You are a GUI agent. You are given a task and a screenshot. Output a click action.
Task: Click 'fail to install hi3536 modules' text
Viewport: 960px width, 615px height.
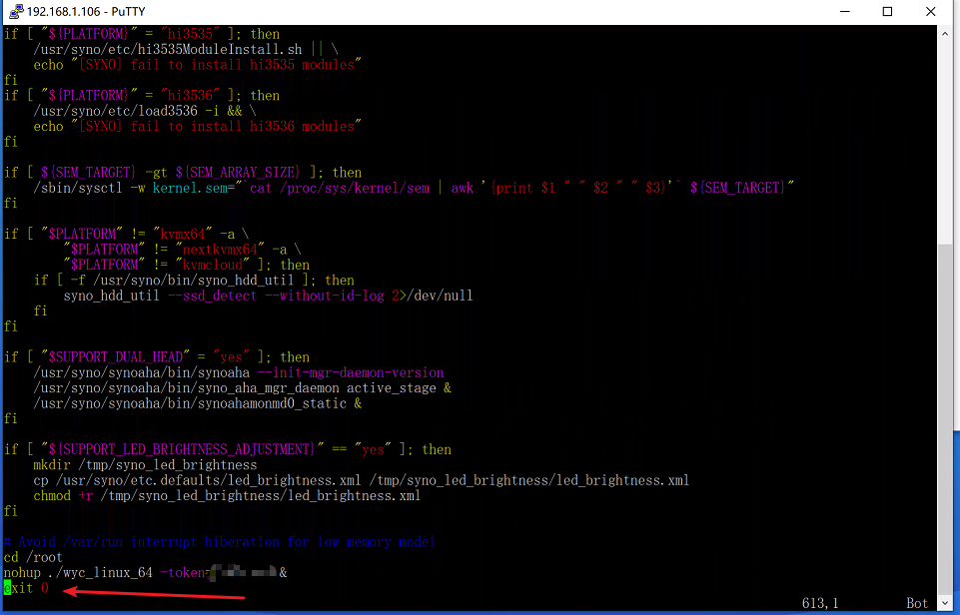tap(243, 127)
